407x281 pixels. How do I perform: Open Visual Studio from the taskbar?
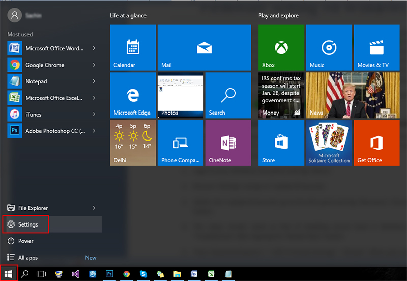(x=75, y=274)
